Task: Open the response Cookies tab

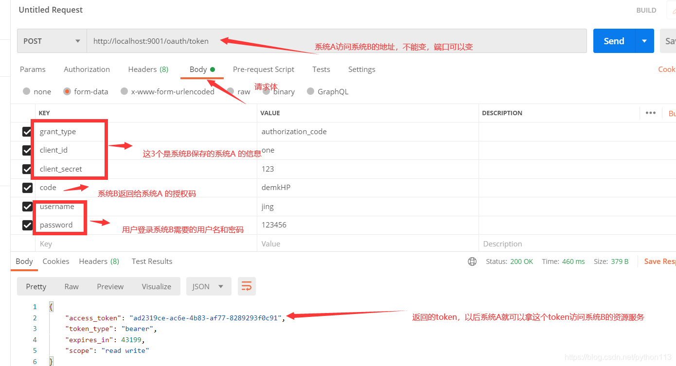Action: coord(56,261)
